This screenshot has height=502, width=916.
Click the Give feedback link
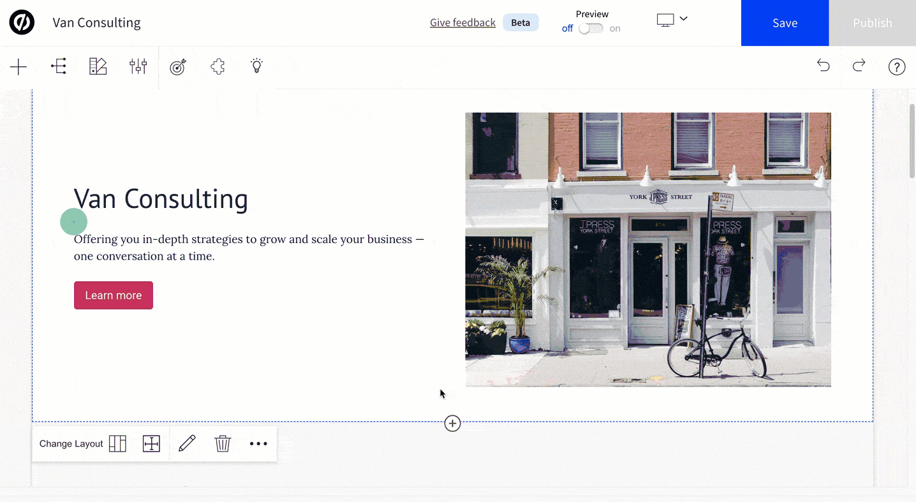point(462,23)
